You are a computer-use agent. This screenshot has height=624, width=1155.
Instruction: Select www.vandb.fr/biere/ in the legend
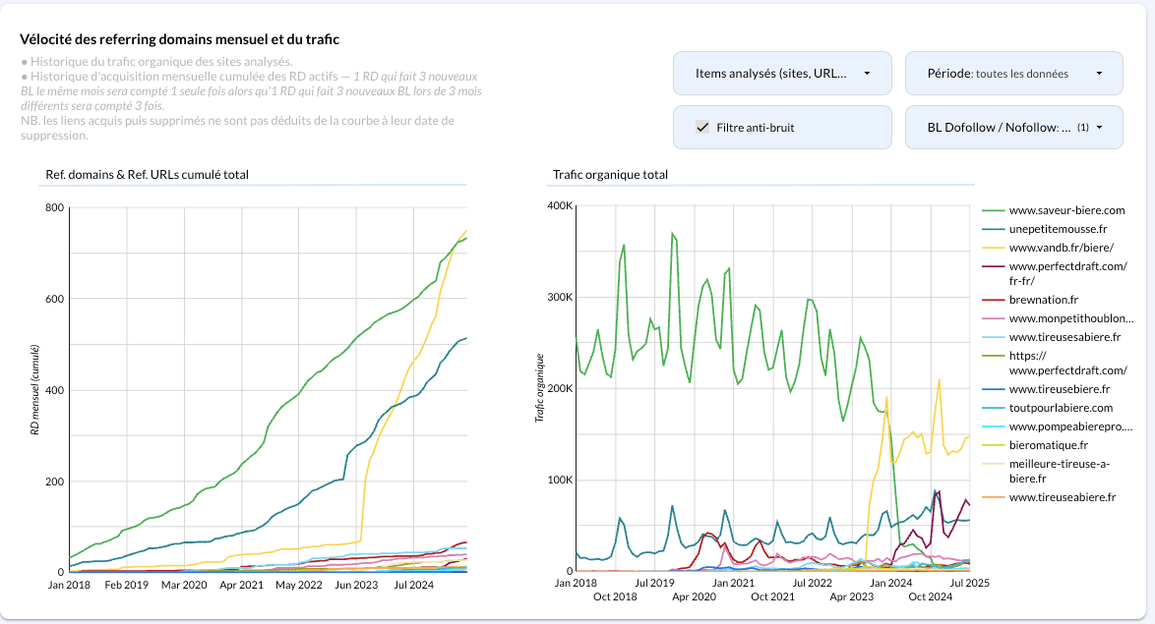click(x=1062, y=248)
